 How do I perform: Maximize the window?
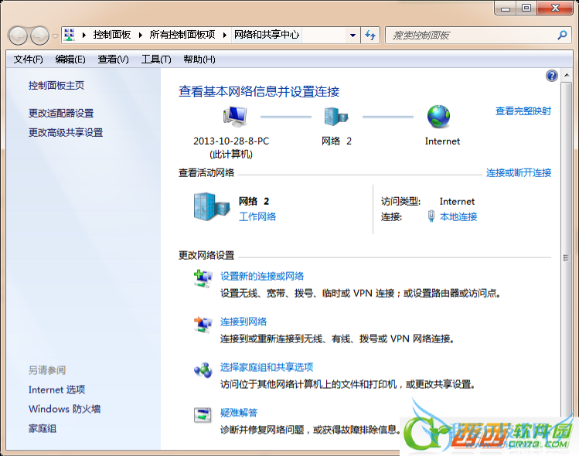click(x=526, y=9)
